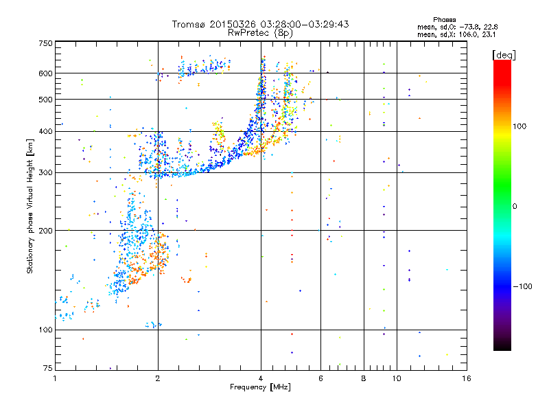Click the y-axis label '750'
This screenshot has height=412, width=549.
tap(45, 43)
